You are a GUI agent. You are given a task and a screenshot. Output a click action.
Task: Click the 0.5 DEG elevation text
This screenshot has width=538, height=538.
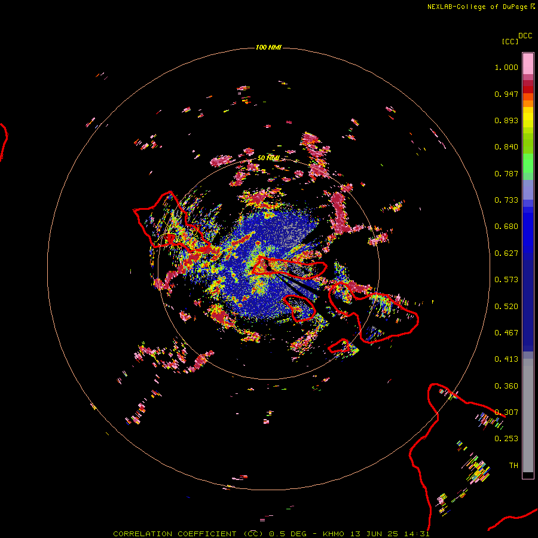tap(288, 534)
